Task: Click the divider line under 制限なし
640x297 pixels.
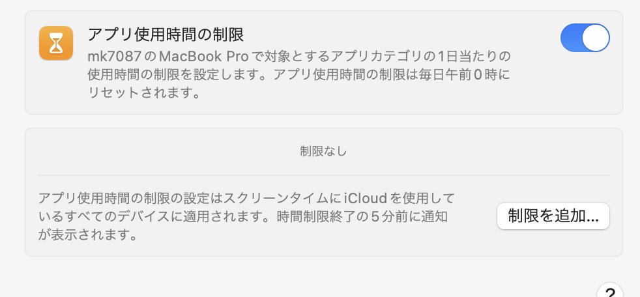Action: pos(324,175)
